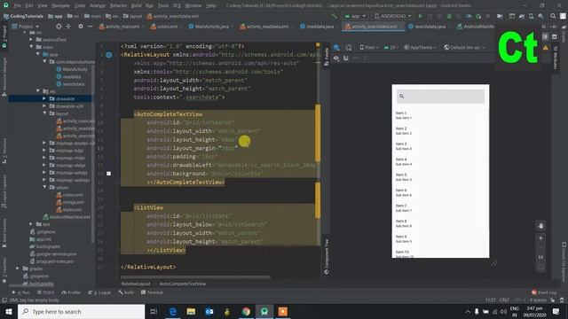Image resolution: width=568 pixels, height=319 pixels.
Task: Open Project panel settings gear
Action: [81, 27]
